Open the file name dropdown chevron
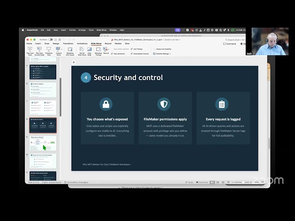This screenshot has height=221, width=295. [180, 40]
